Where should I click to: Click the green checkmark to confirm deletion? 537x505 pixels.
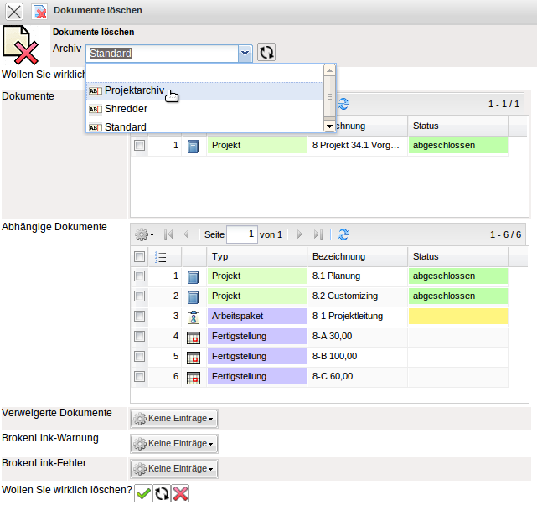click(143, 493)
